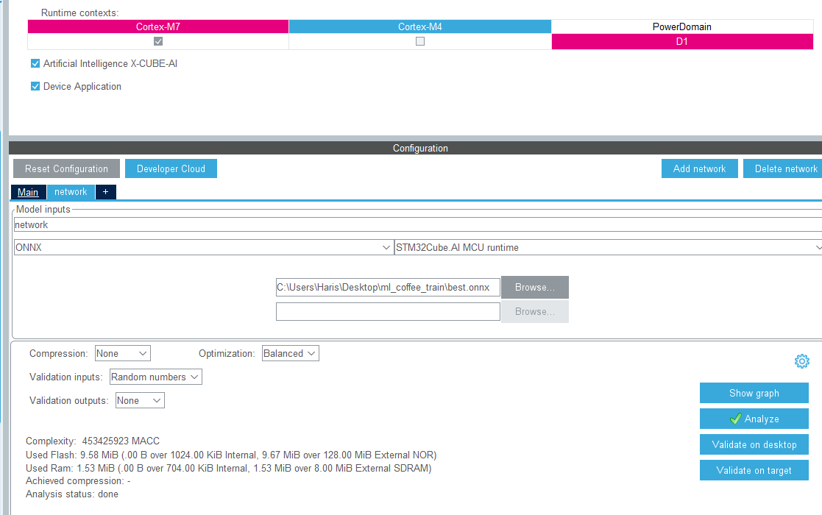
Task: Open the STM32Cube.AI MCU runtime dropdown
Action: point(815,247)
